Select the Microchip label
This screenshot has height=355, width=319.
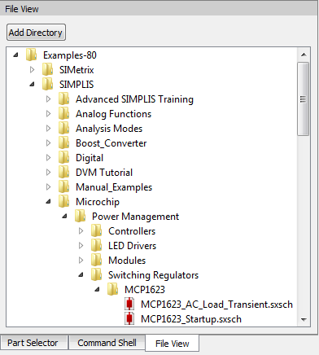(98, 202)
